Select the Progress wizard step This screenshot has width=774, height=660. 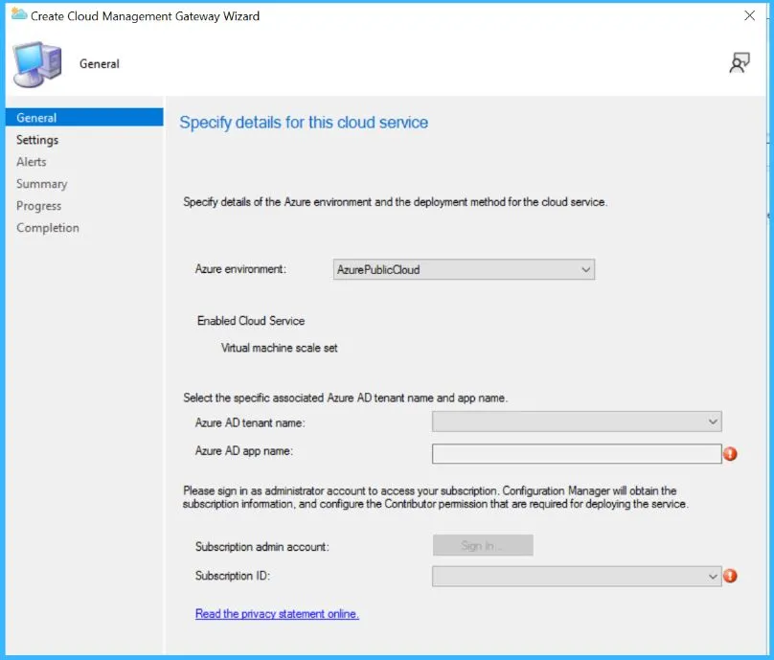(39, 206)
